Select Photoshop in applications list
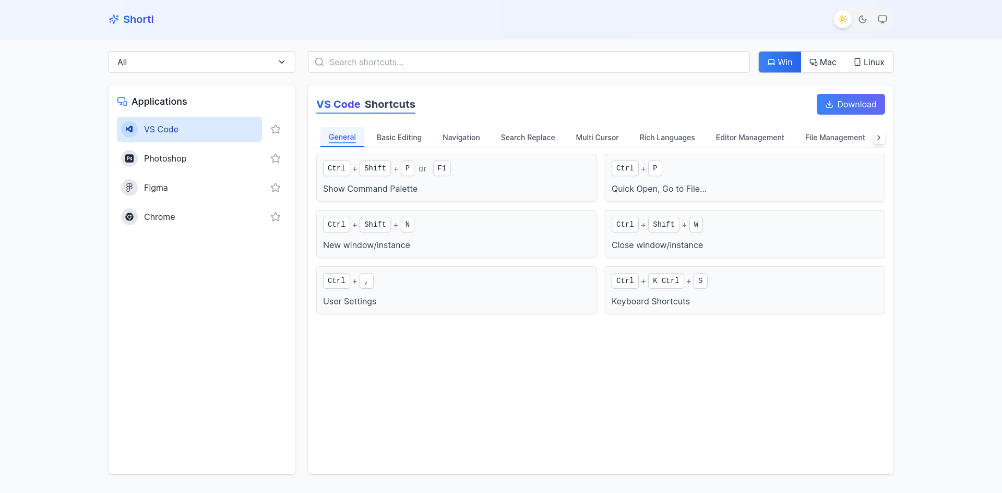Viewport: 1002px width, 493px height. tap(189, 158)
